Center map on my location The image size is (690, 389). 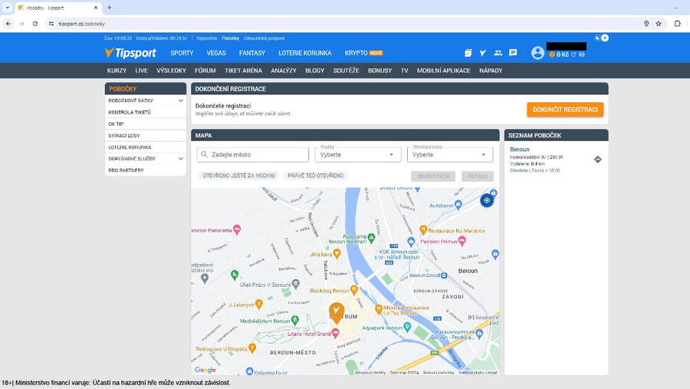(x=487, y=200)
